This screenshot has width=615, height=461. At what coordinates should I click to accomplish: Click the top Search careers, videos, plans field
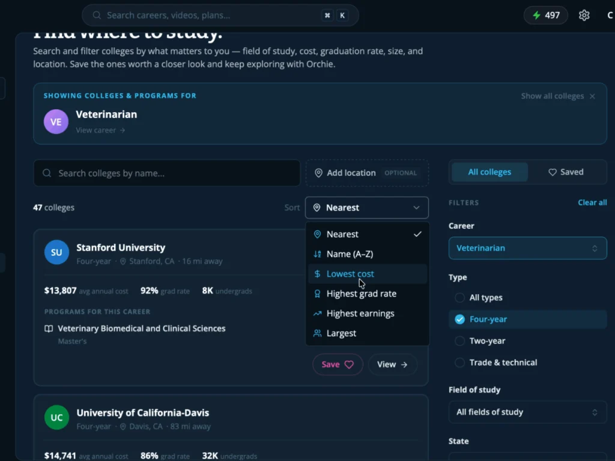point(220,15)
